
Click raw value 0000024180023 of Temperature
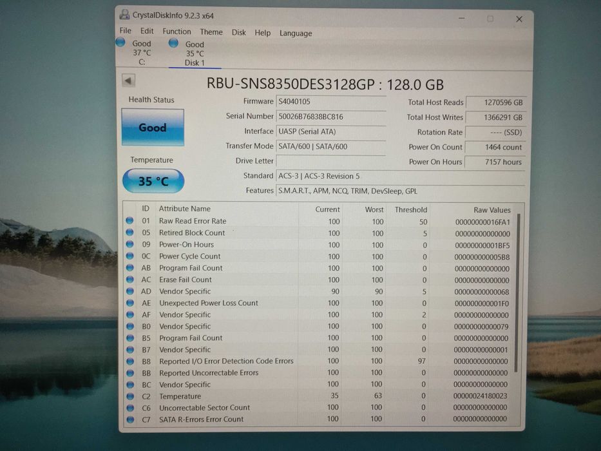[x=481, y=396]
